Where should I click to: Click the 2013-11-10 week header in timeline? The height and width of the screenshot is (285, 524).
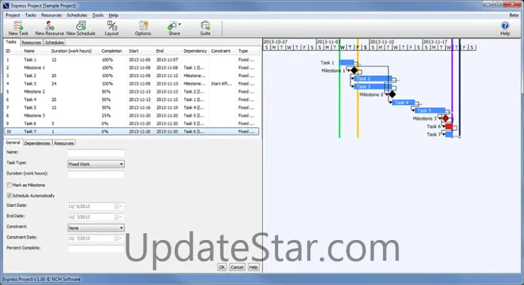click(382, 42)
